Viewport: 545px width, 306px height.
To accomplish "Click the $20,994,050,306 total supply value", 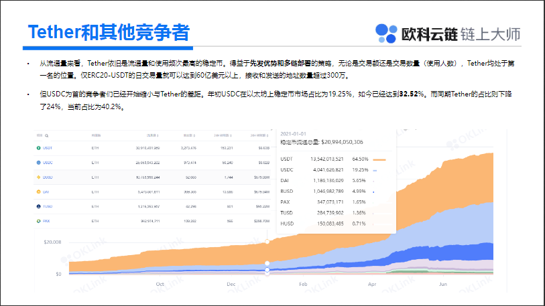I will [x=342, y=142].
